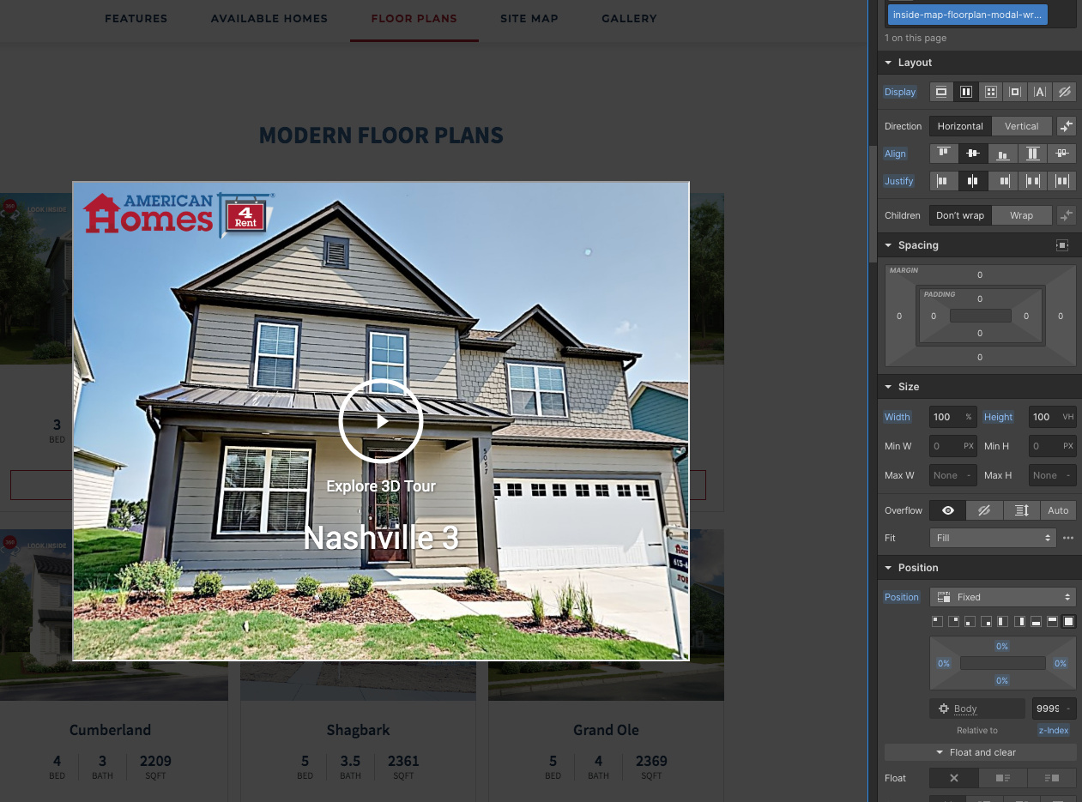Viewport: 1082px width, 802px height.
Task: Set float to left
Action: coord(1002,778)
